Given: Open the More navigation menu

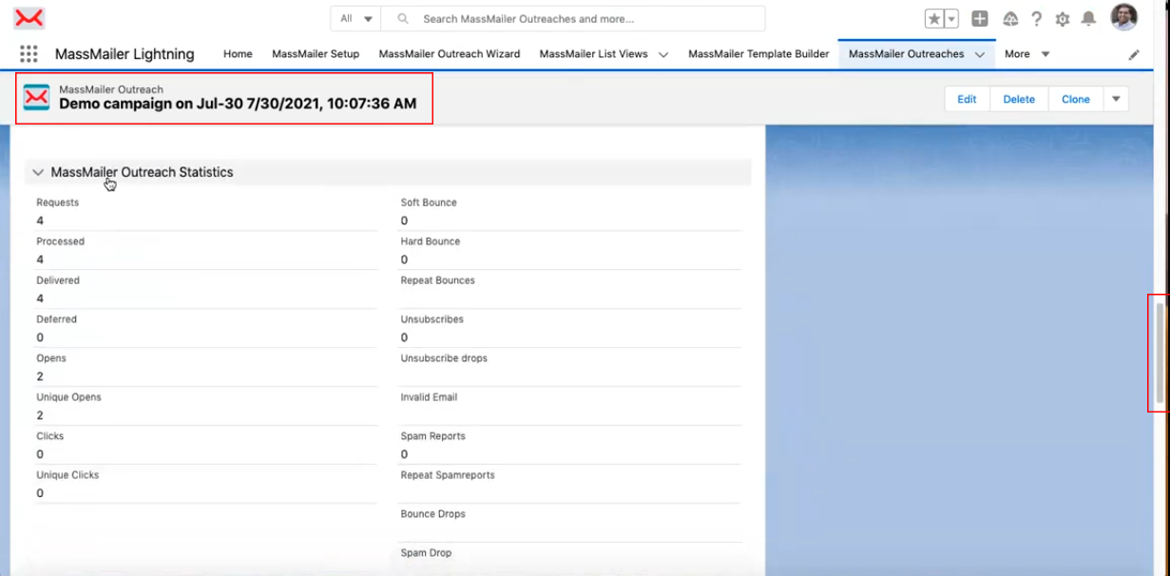Looking at the screenshot, I should (1027, 54).
